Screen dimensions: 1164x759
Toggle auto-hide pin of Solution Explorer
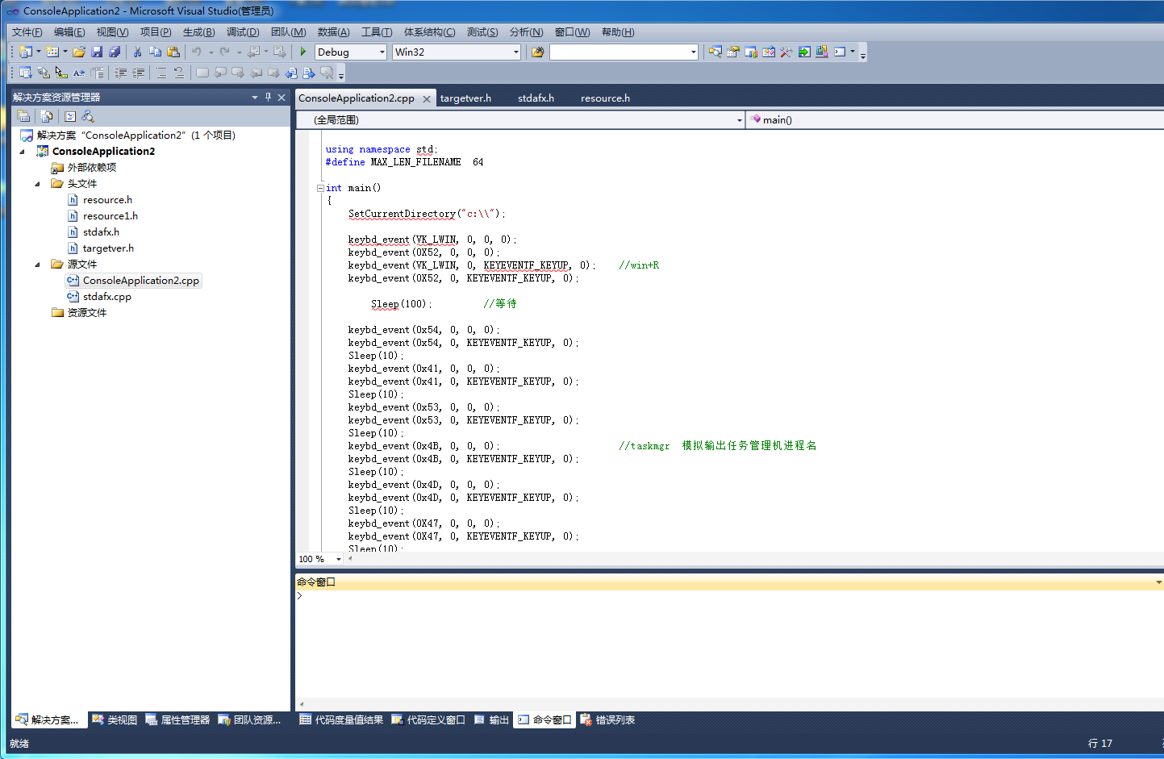point(269,97)
